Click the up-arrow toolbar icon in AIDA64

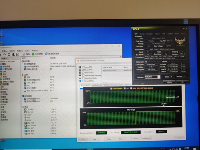coord(5,54)
